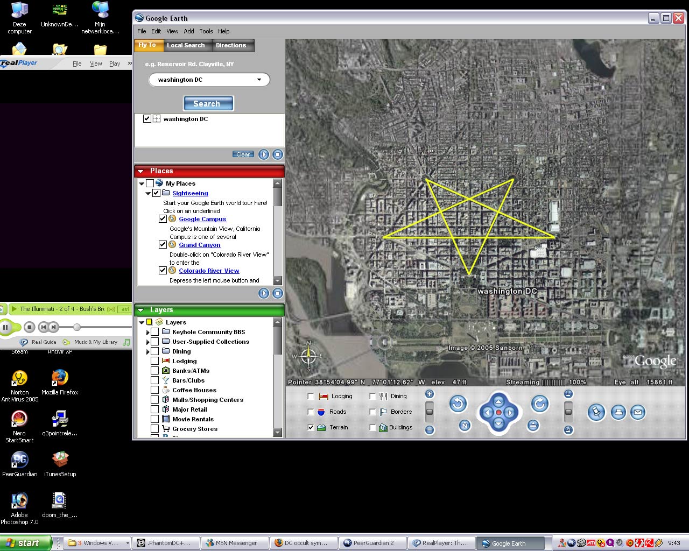Zoom in with the plus button
689x551 pixels.
[430, 394]
